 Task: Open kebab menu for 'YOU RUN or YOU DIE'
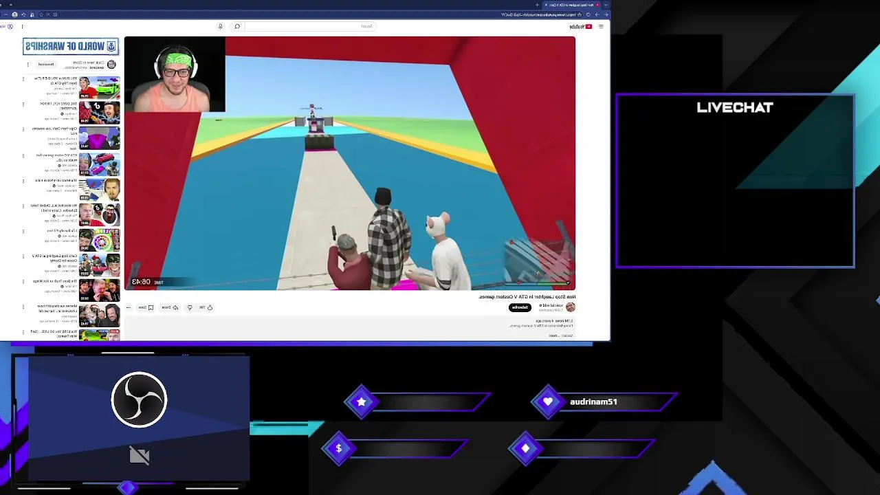click(x=23, y=79)
